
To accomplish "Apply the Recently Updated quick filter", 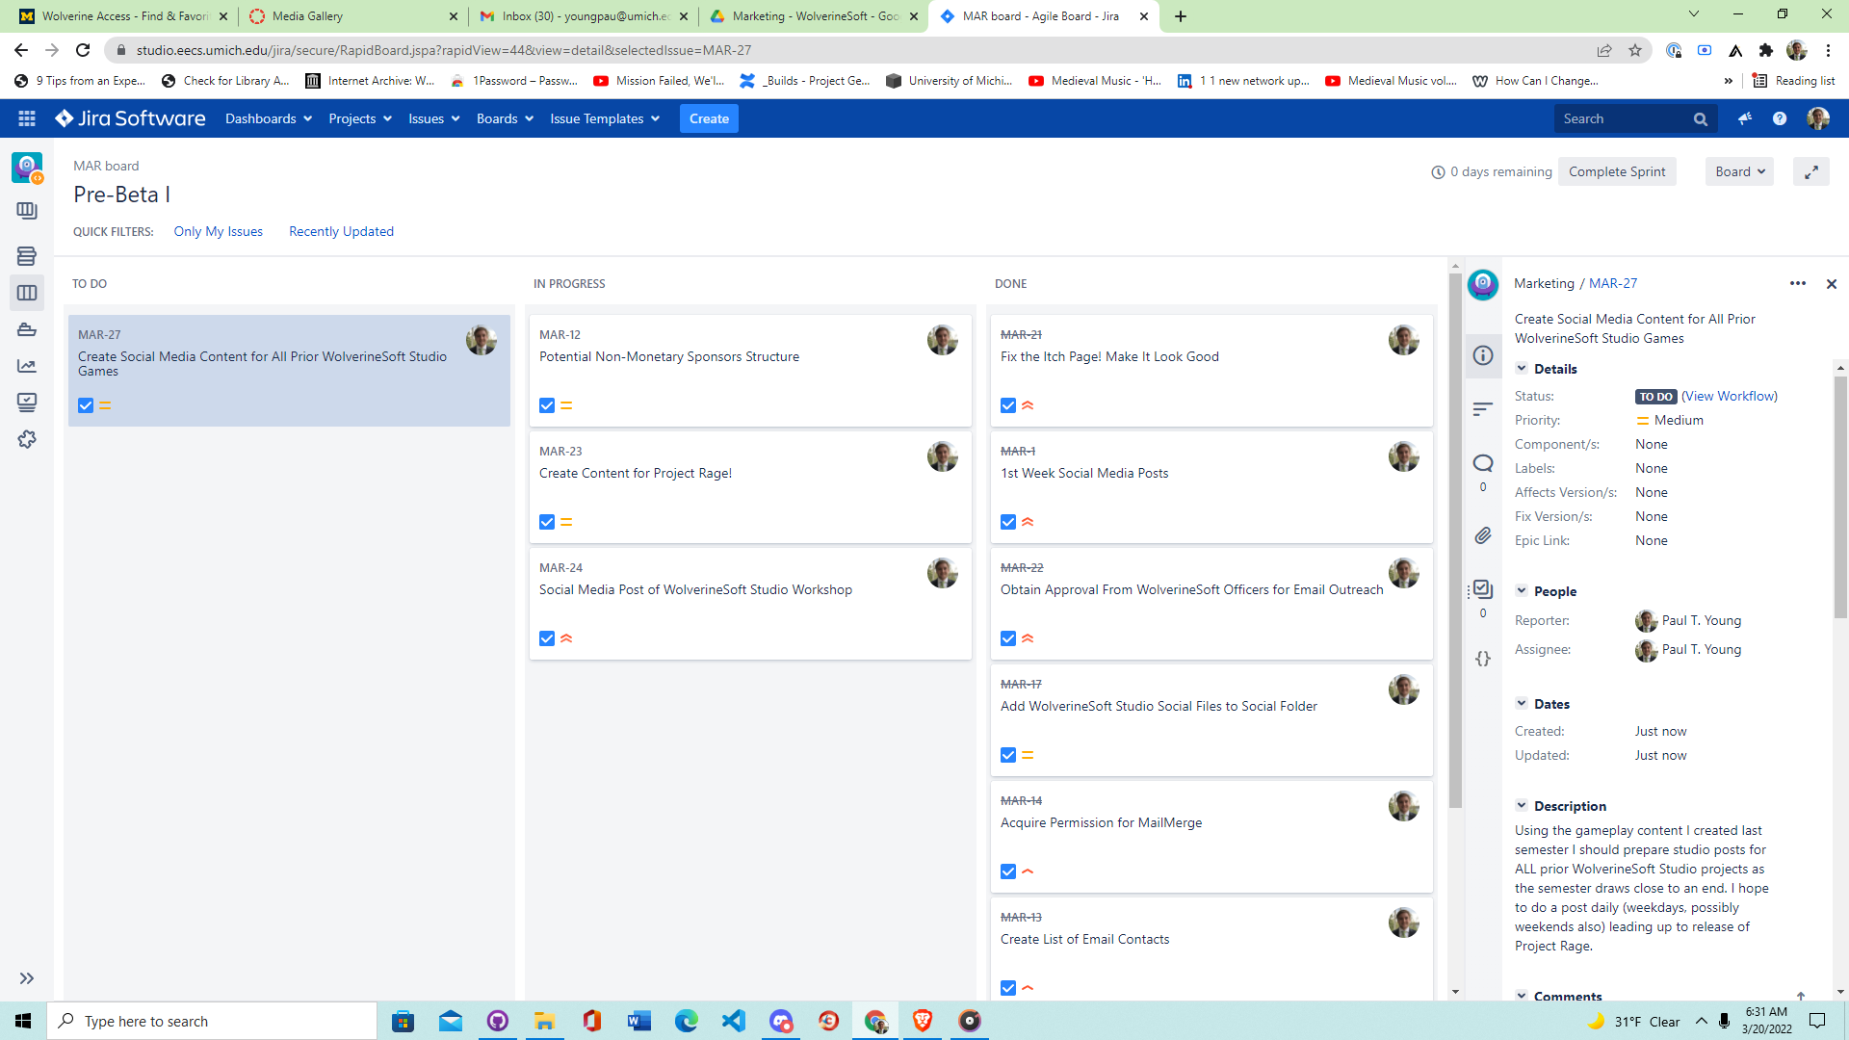I will (341, 231).
